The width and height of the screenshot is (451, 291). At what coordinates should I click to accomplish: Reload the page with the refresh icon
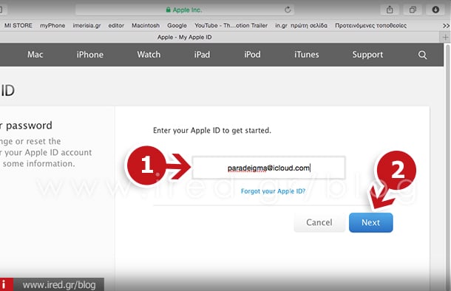click(288, 10)
